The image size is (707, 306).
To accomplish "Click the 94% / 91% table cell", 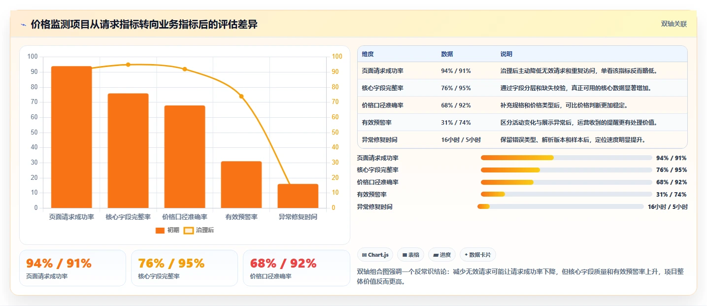I will click(456, 71).
